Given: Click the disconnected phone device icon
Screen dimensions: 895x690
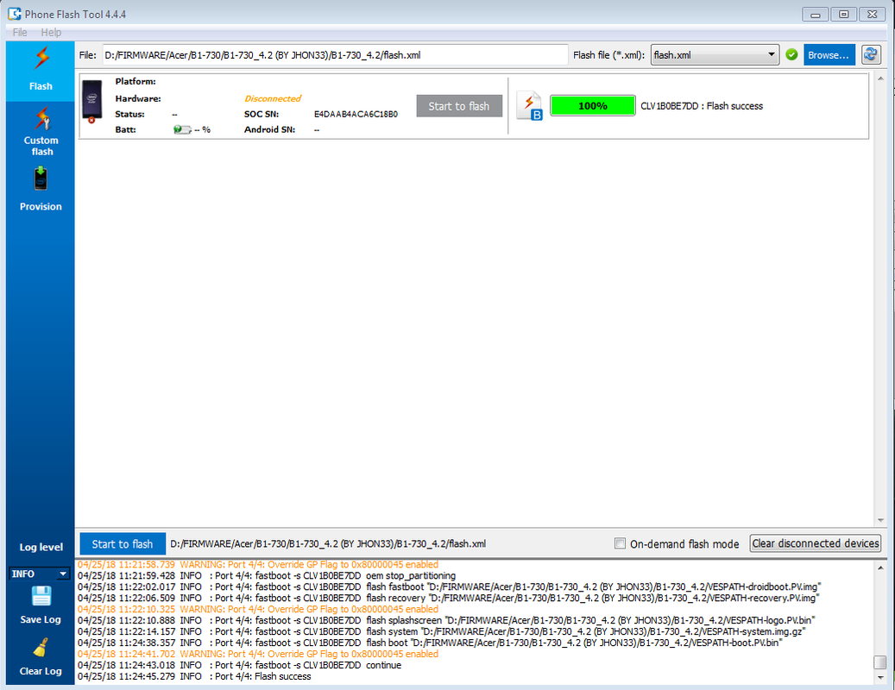Looking at the screenshot, I should coord(91,102).
